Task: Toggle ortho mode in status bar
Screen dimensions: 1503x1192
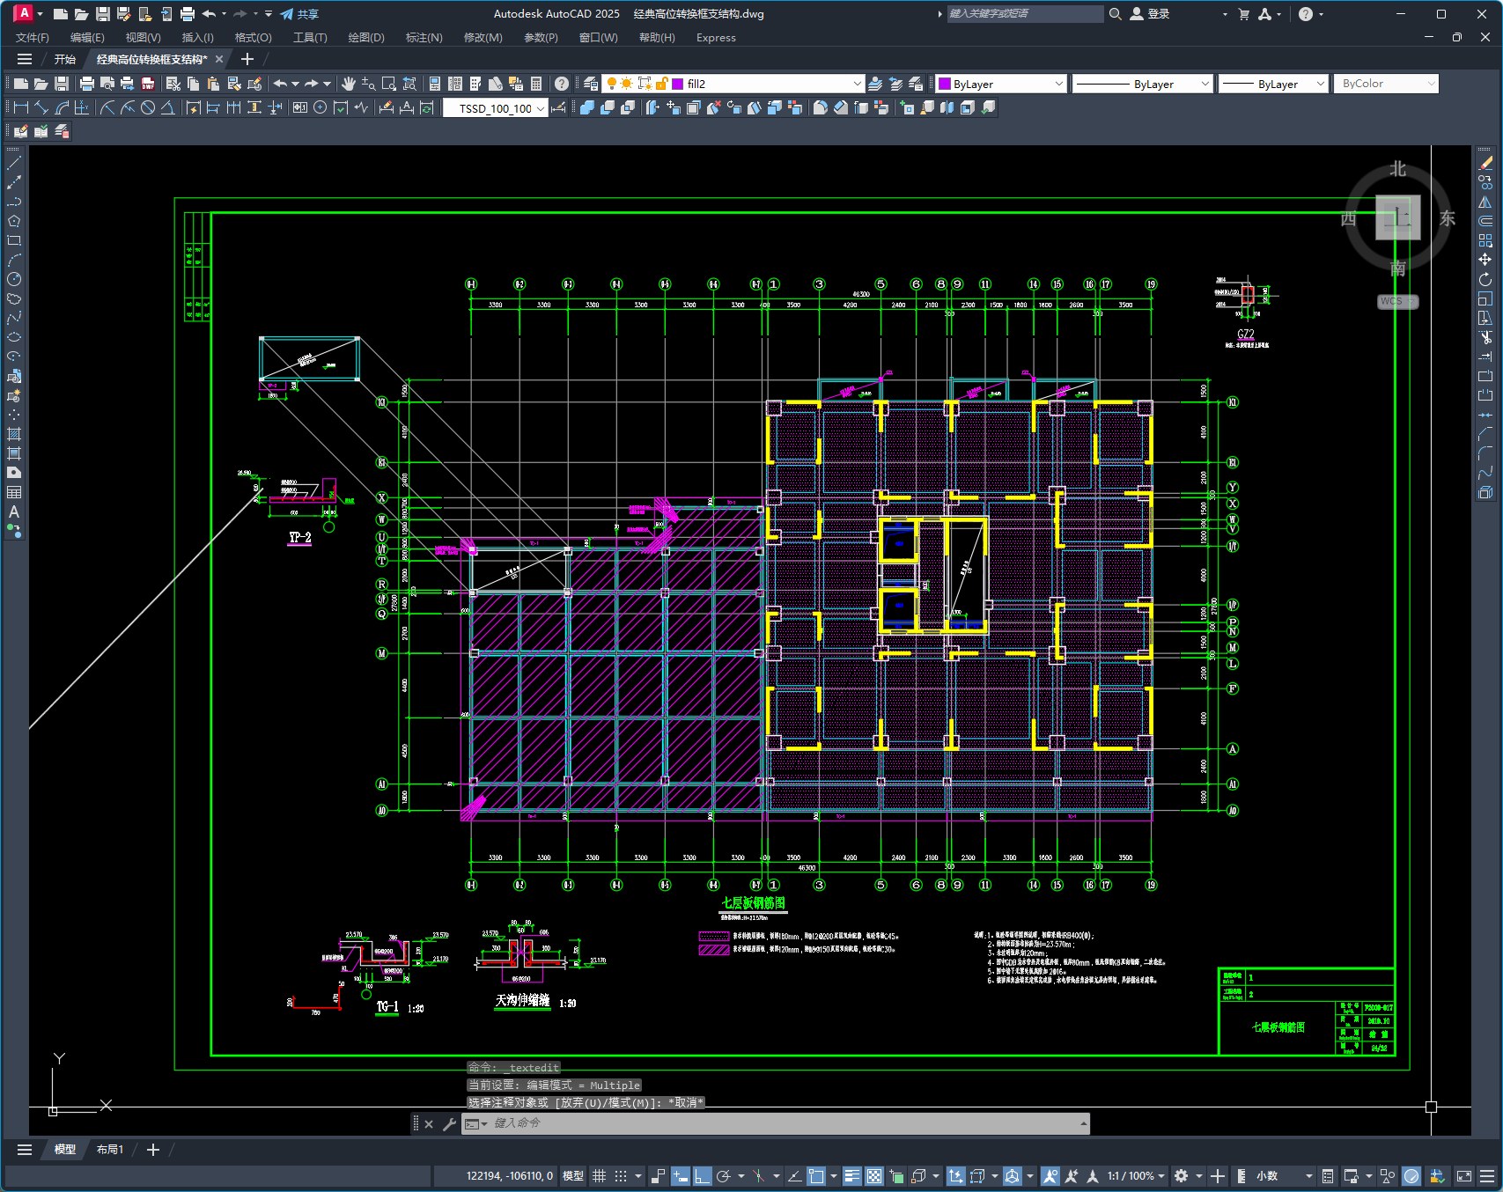Action: point(702,1176)
